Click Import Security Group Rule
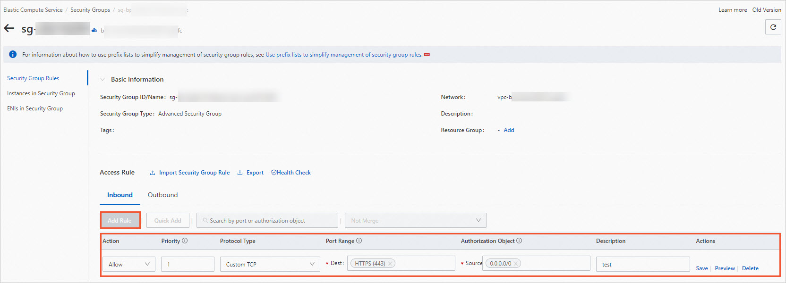786x283 pixels. (x=190, y=173)
